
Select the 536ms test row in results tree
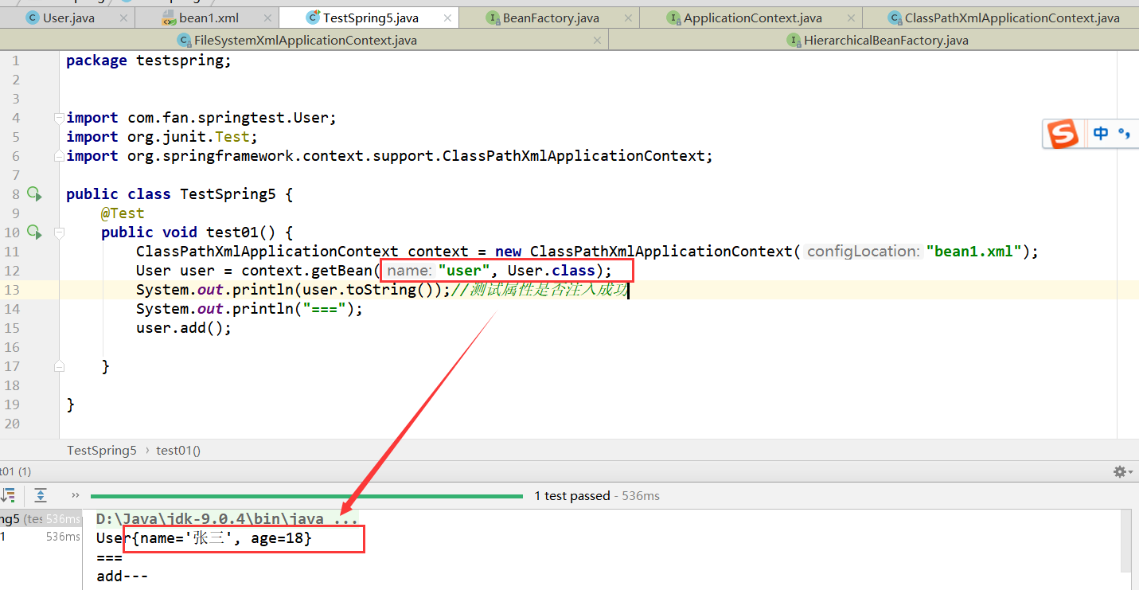(40, 537)
